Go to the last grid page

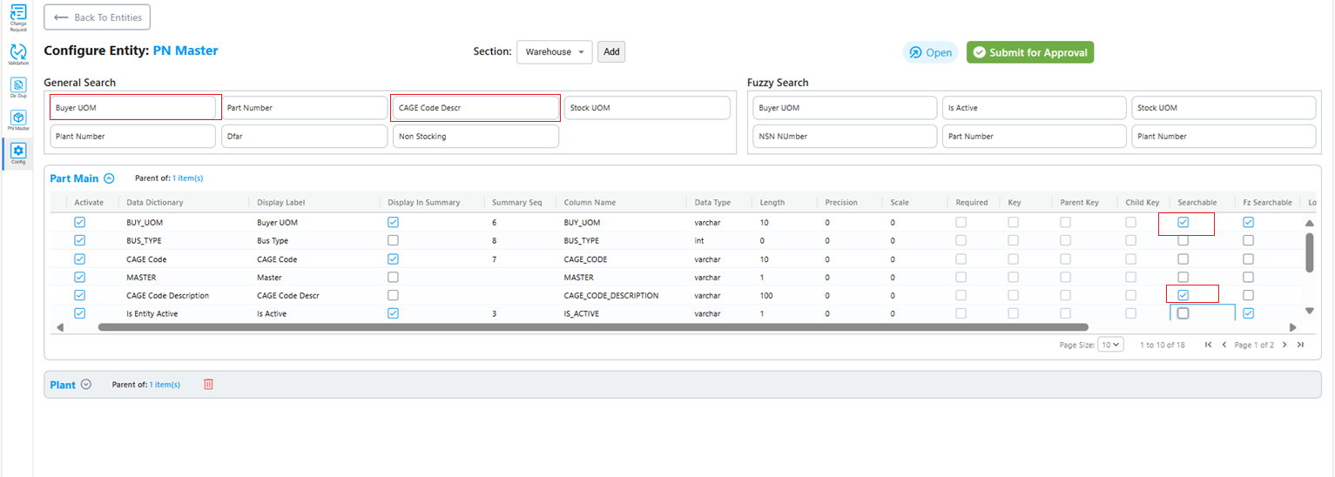1300,345
